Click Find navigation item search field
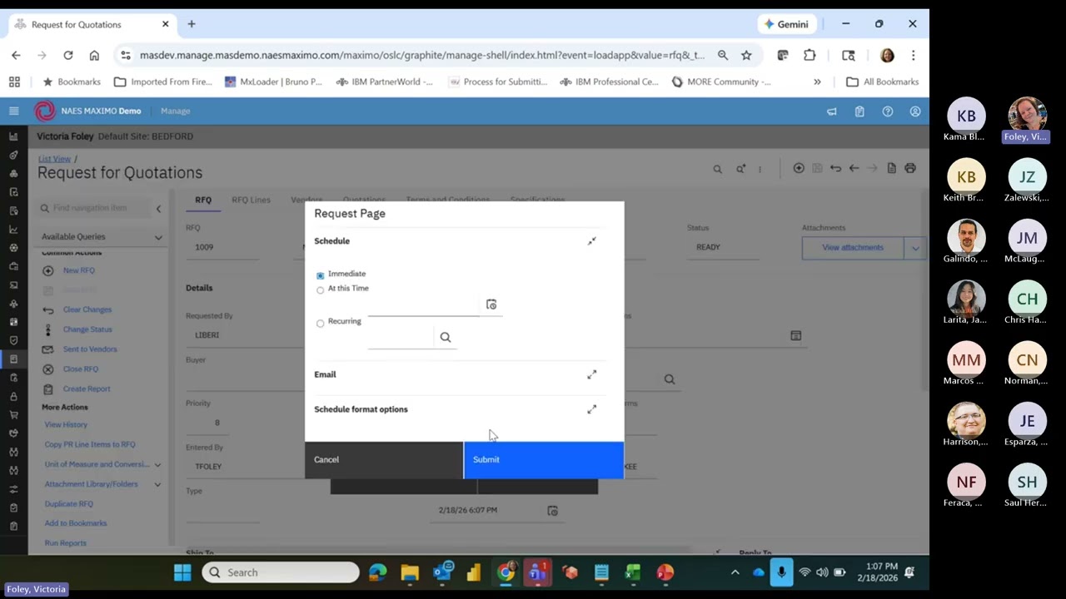The width and height of the screenshot is (1066, 599). tap(96, 208)
